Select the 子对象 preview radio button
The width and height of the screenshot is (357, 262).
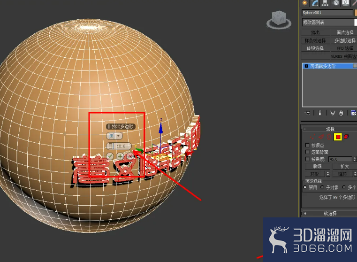322,187
